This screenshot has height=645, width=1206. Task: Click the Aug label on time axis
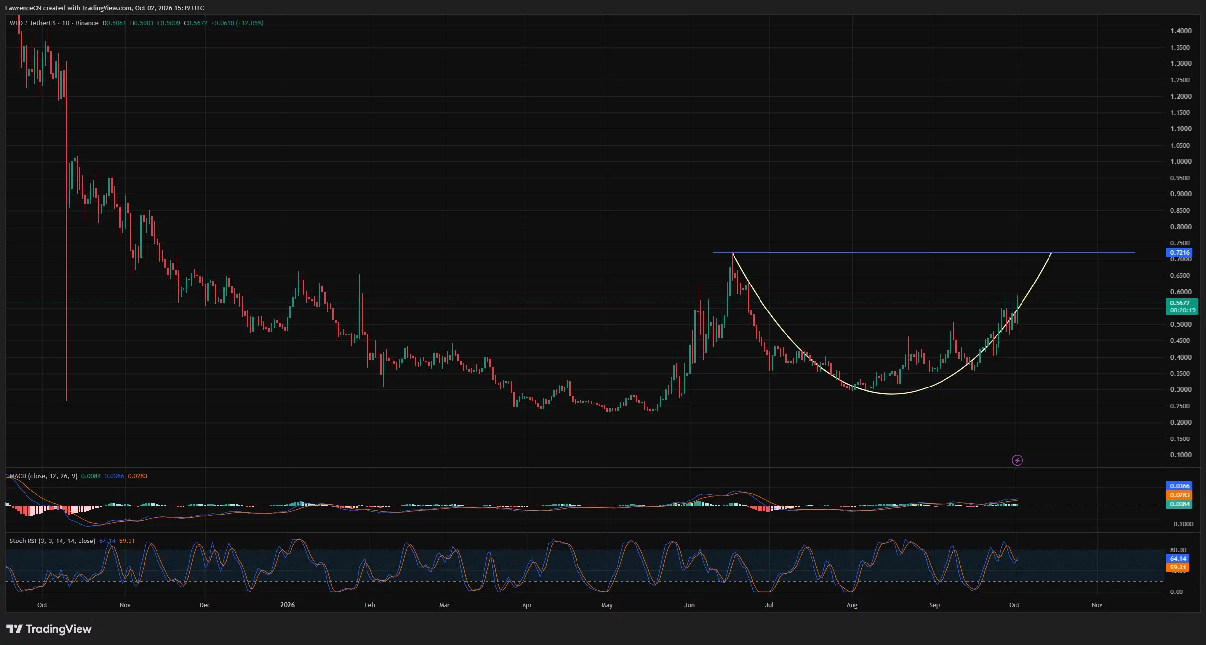852,605
